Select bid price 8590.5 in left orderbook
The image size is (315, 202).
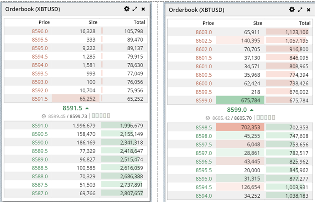click(x=40, y=134)
